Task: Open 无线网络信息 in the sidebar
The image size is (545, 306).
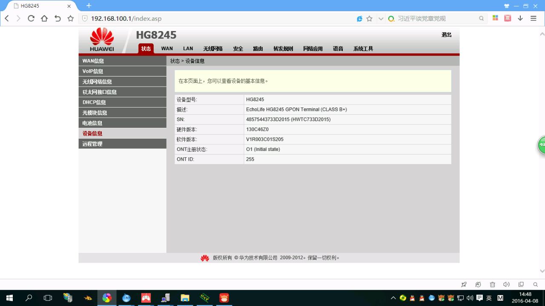Action: coord(123,82)
